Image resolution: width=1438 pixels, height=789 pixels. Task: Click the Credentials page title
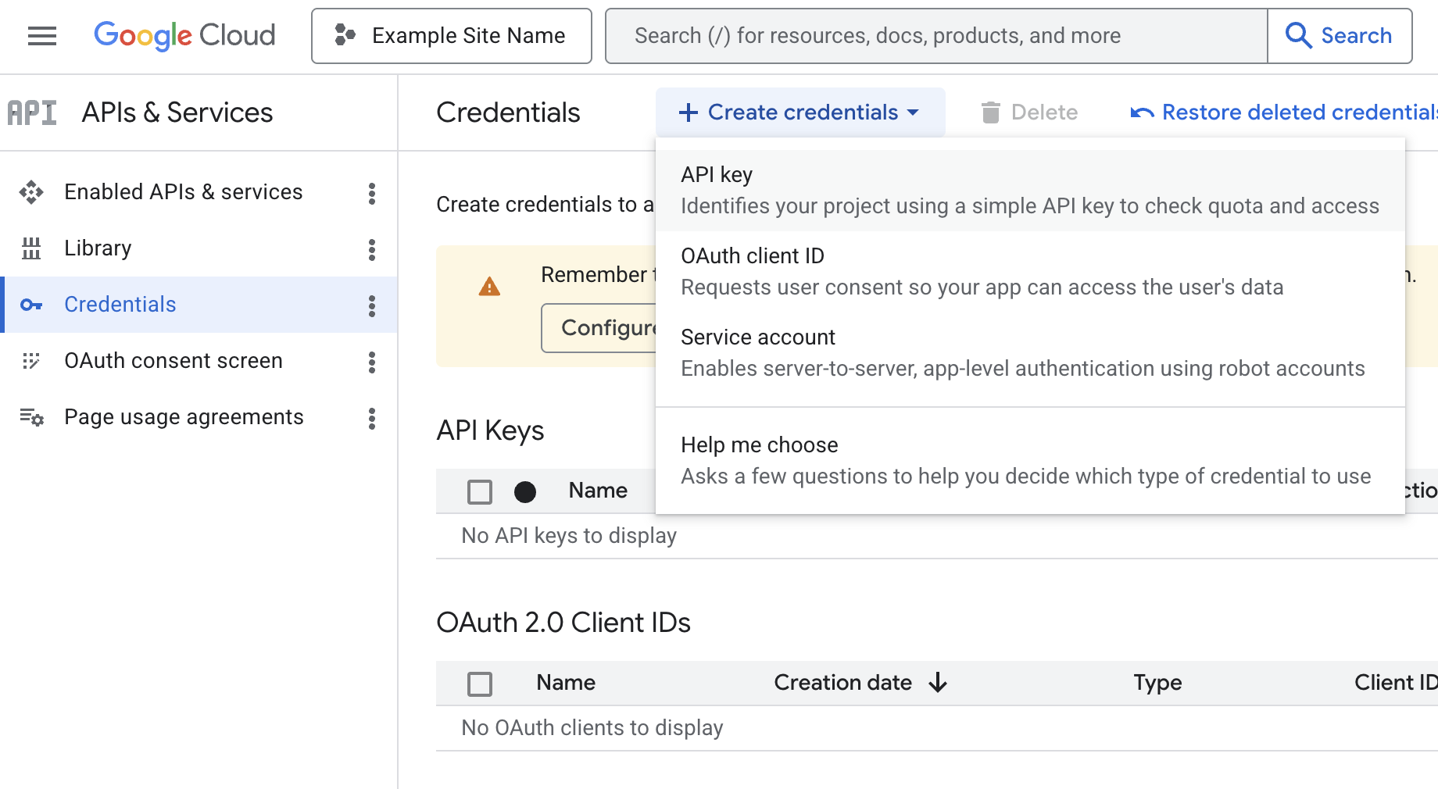click(x=508, y=112)
